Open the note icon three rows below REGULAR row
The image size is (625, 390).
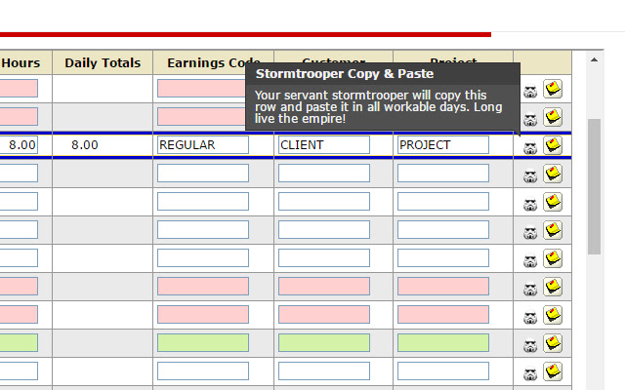pos(553,230)
